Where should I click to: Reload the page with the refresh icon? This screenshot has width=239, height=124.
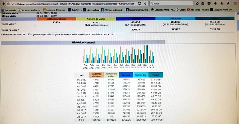pos(145,4)
